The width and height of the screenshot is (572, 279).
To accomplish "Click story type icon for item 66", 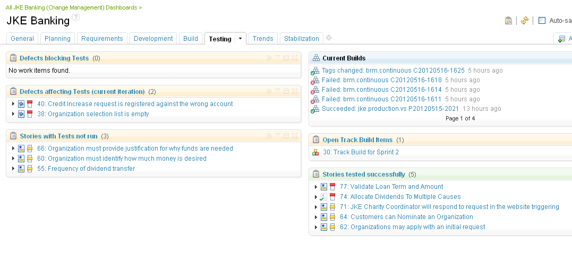I will pyautogui.click(x=21, y=149).
